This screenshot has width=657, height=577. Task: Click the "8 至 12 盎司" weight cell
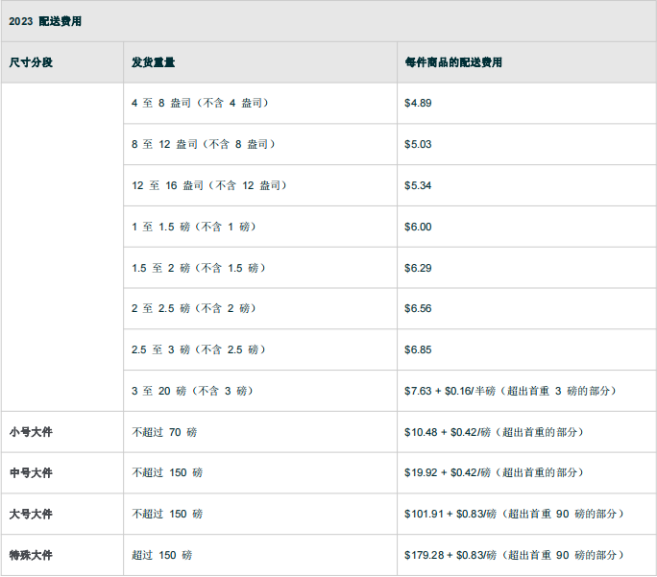pos(203,144)
